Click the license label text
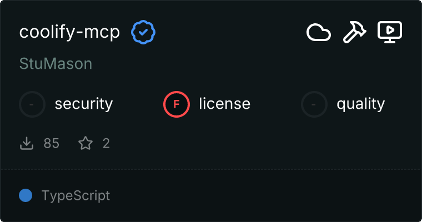The image size is (422, 222). (224, 104)
